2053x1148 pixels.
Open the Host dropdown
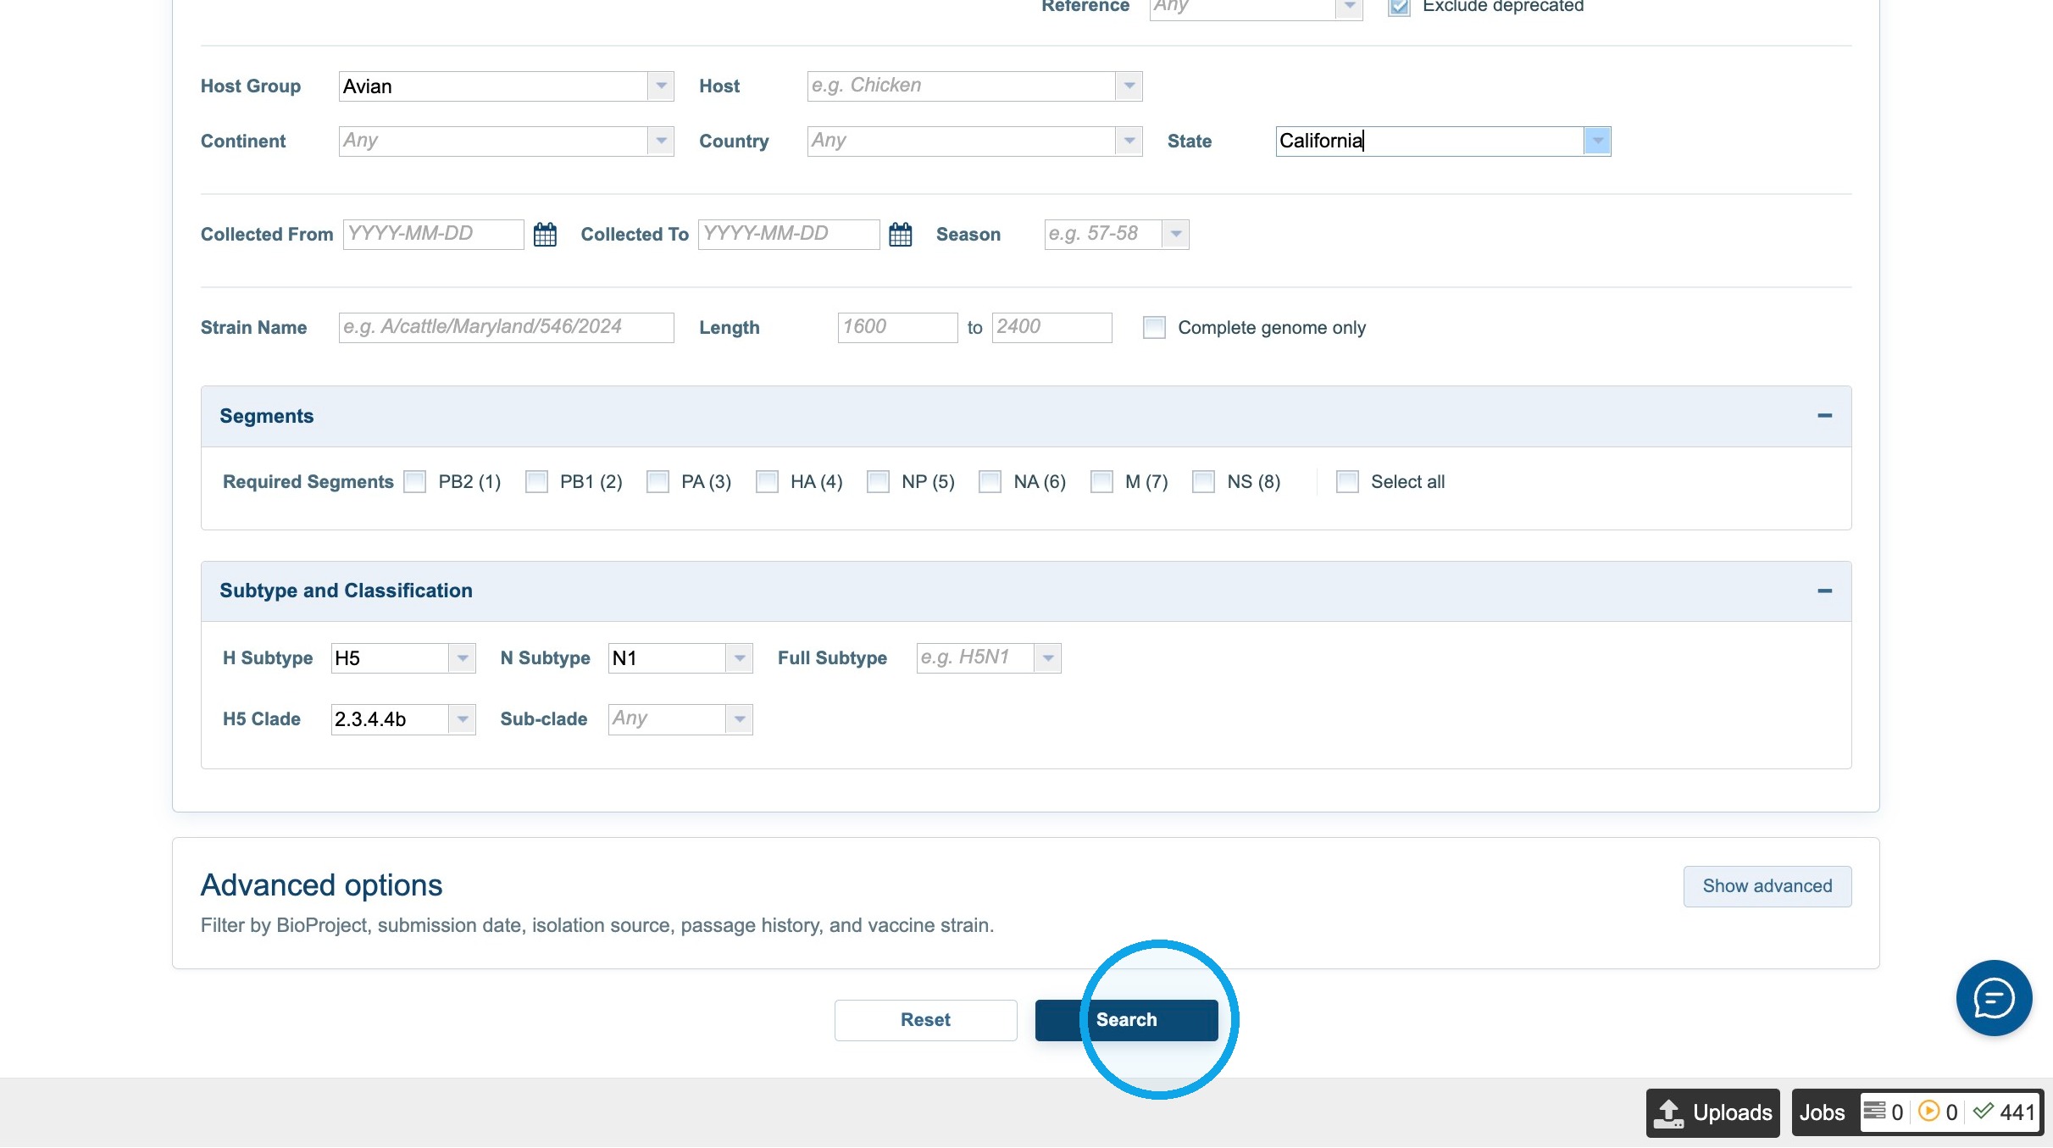(x=1129, y=86)
